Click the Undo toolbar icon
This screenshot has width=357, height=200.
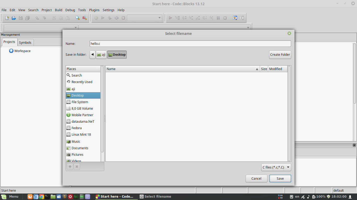point(37,18)
